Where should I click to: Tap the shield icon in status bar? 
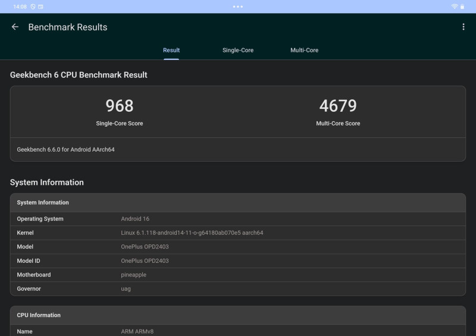coord(33,7)
